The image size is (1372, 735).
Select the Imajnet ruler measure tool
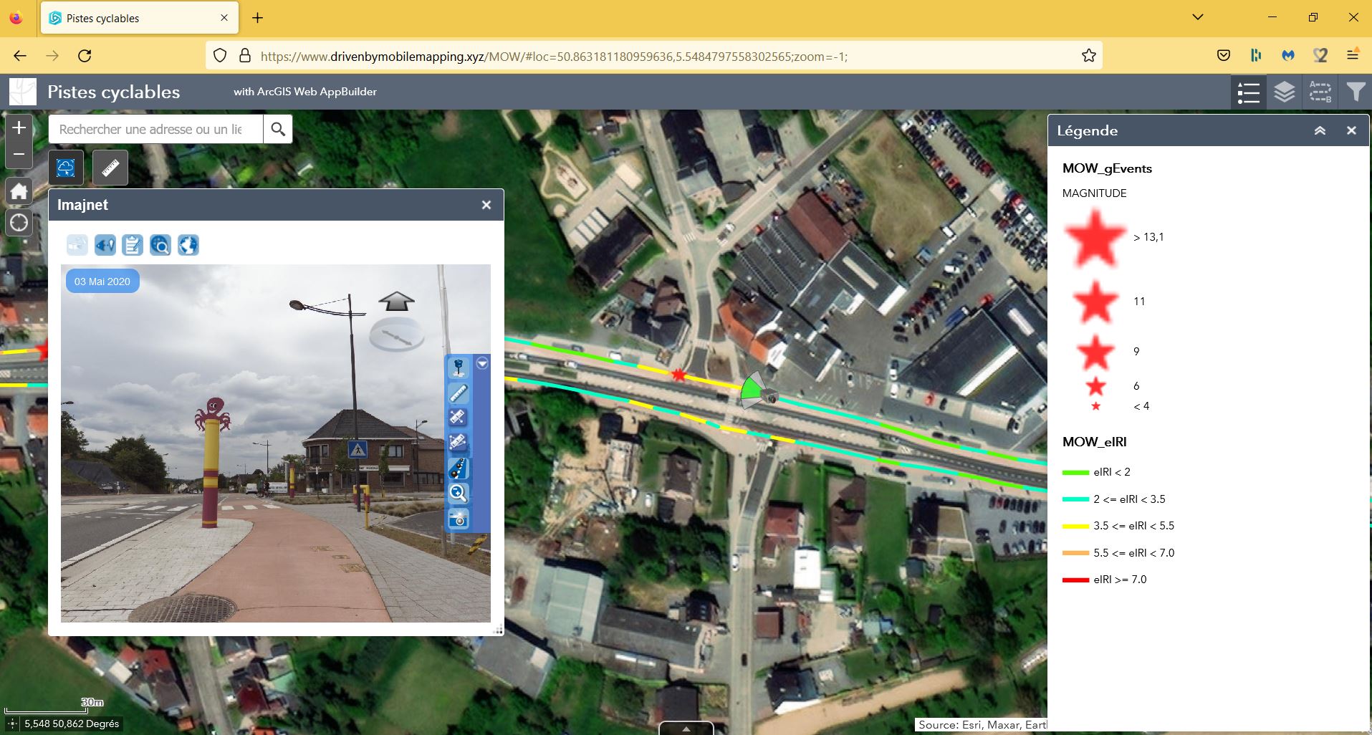click(459, 393)
